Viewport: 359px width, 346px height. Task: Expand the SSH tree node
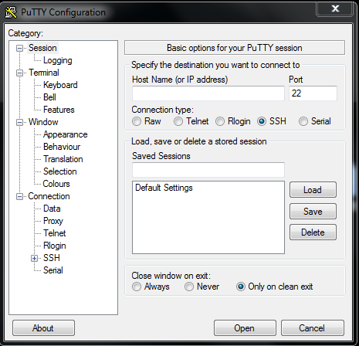(34, 258)
